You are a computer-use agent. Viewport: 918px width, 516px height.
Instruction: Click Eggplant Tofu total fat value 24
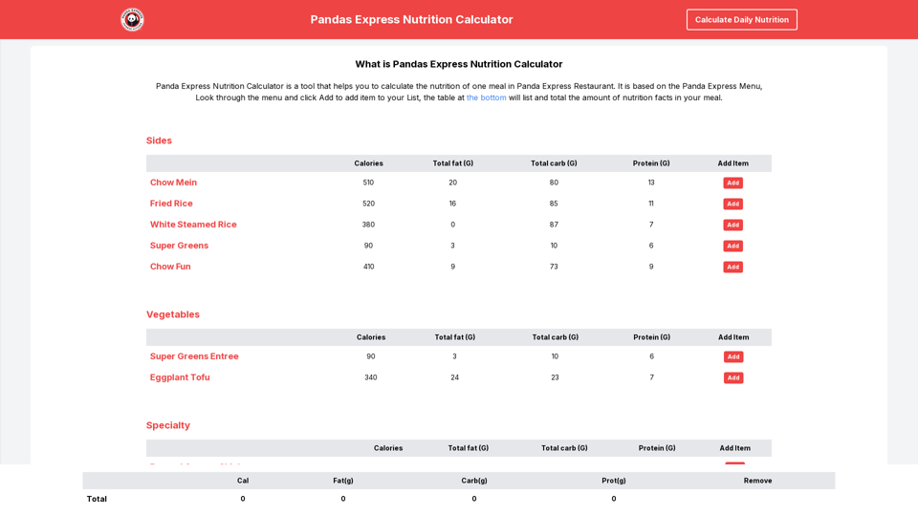click(x=455, y=377)
